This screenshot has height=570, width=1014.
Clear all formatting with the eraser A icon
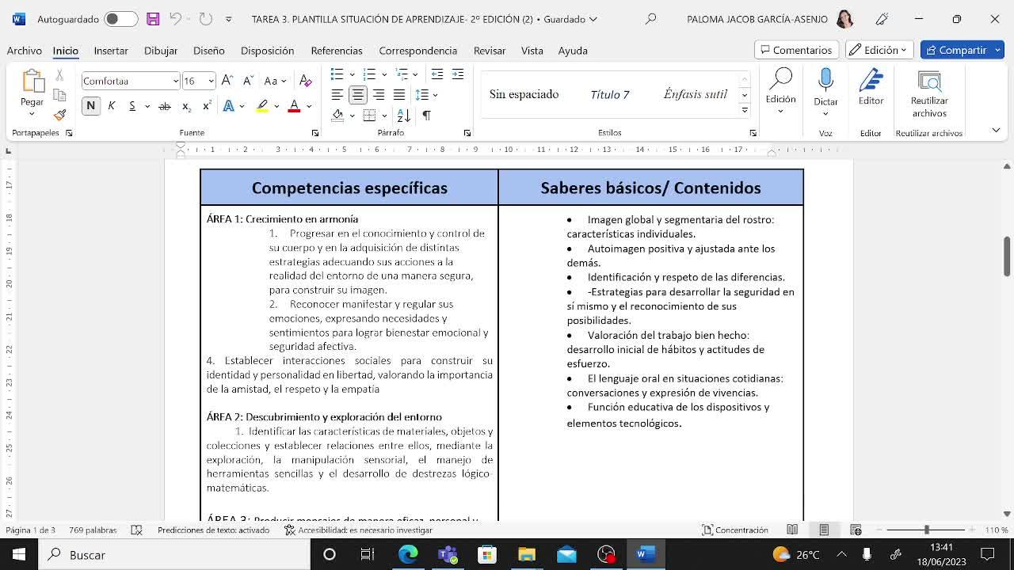click(x=306, y=81)
